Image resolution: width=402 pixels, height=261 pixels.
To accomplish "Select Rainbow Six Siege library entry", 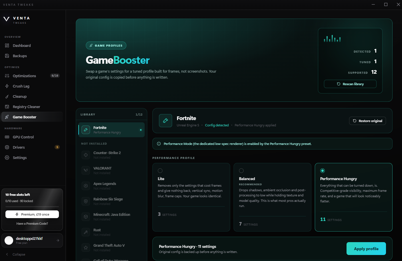I will point(112,201).
